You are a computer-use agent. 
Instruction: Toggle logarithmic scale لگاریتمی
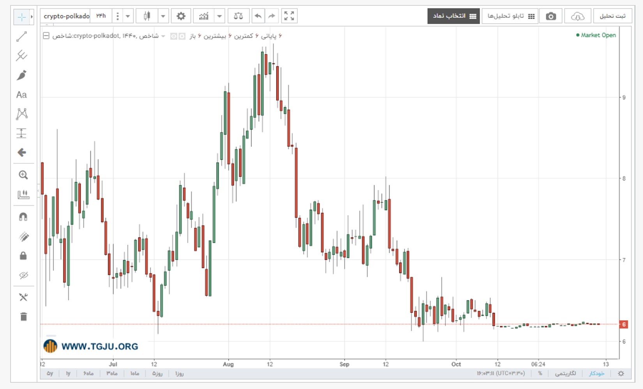coord(565,373)
